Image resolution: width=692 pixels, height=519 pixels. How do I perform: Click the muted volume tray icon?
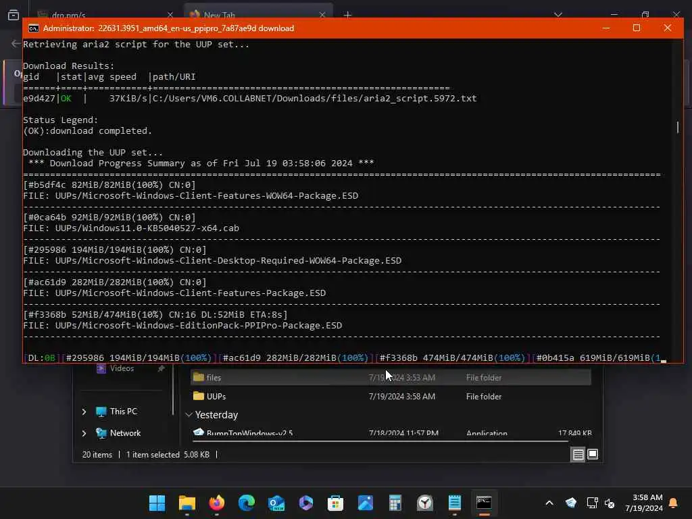[610, 503]
